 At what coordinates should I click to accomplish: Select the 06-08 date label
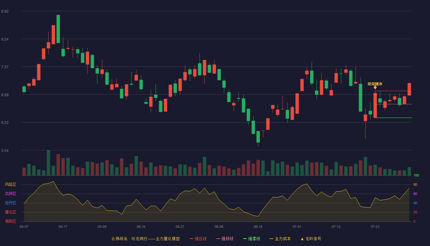pyautogui.click(x=219, y=227)
